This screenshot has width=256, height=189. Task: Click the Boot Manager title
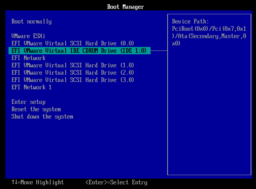coord(125,7)
